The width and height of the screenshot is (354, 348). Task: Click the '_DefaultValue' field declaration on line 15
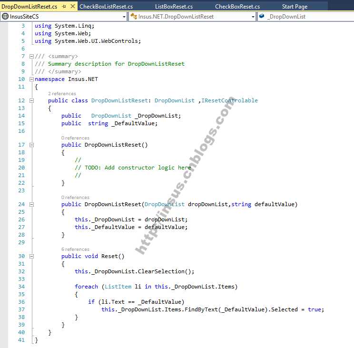pos(133,123)
